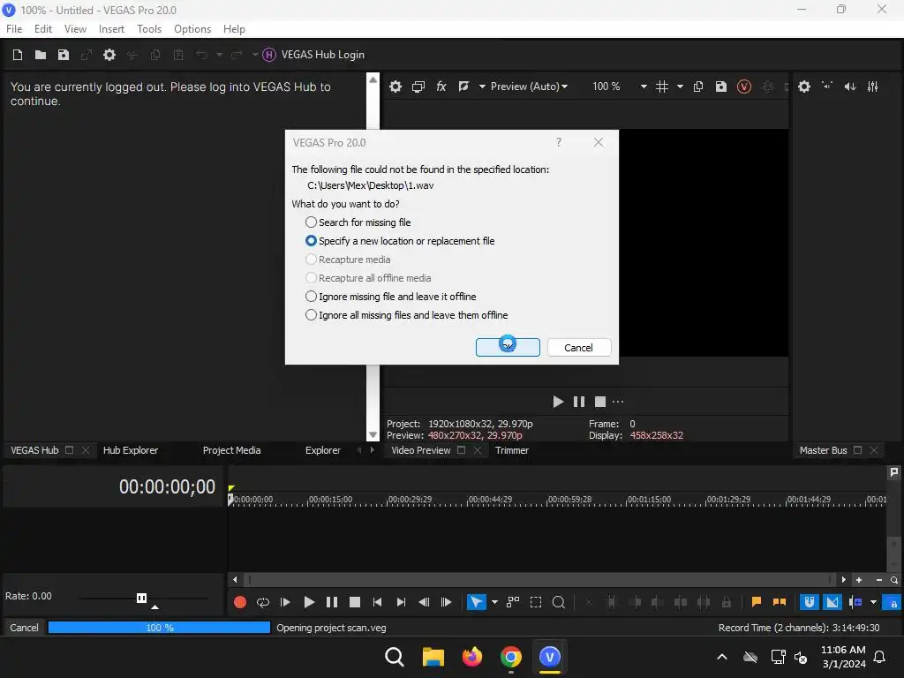
Task: Open project properties gear in main toolbar
Action: tap(109, 55)
